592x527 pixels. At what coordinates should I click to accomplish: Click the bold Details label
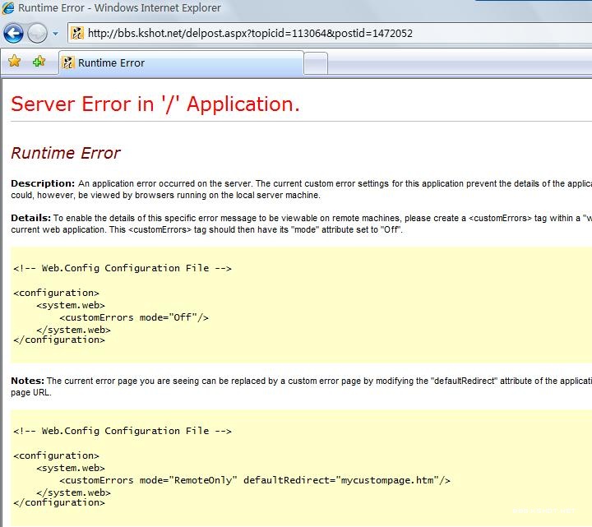[x=31, y=218]
